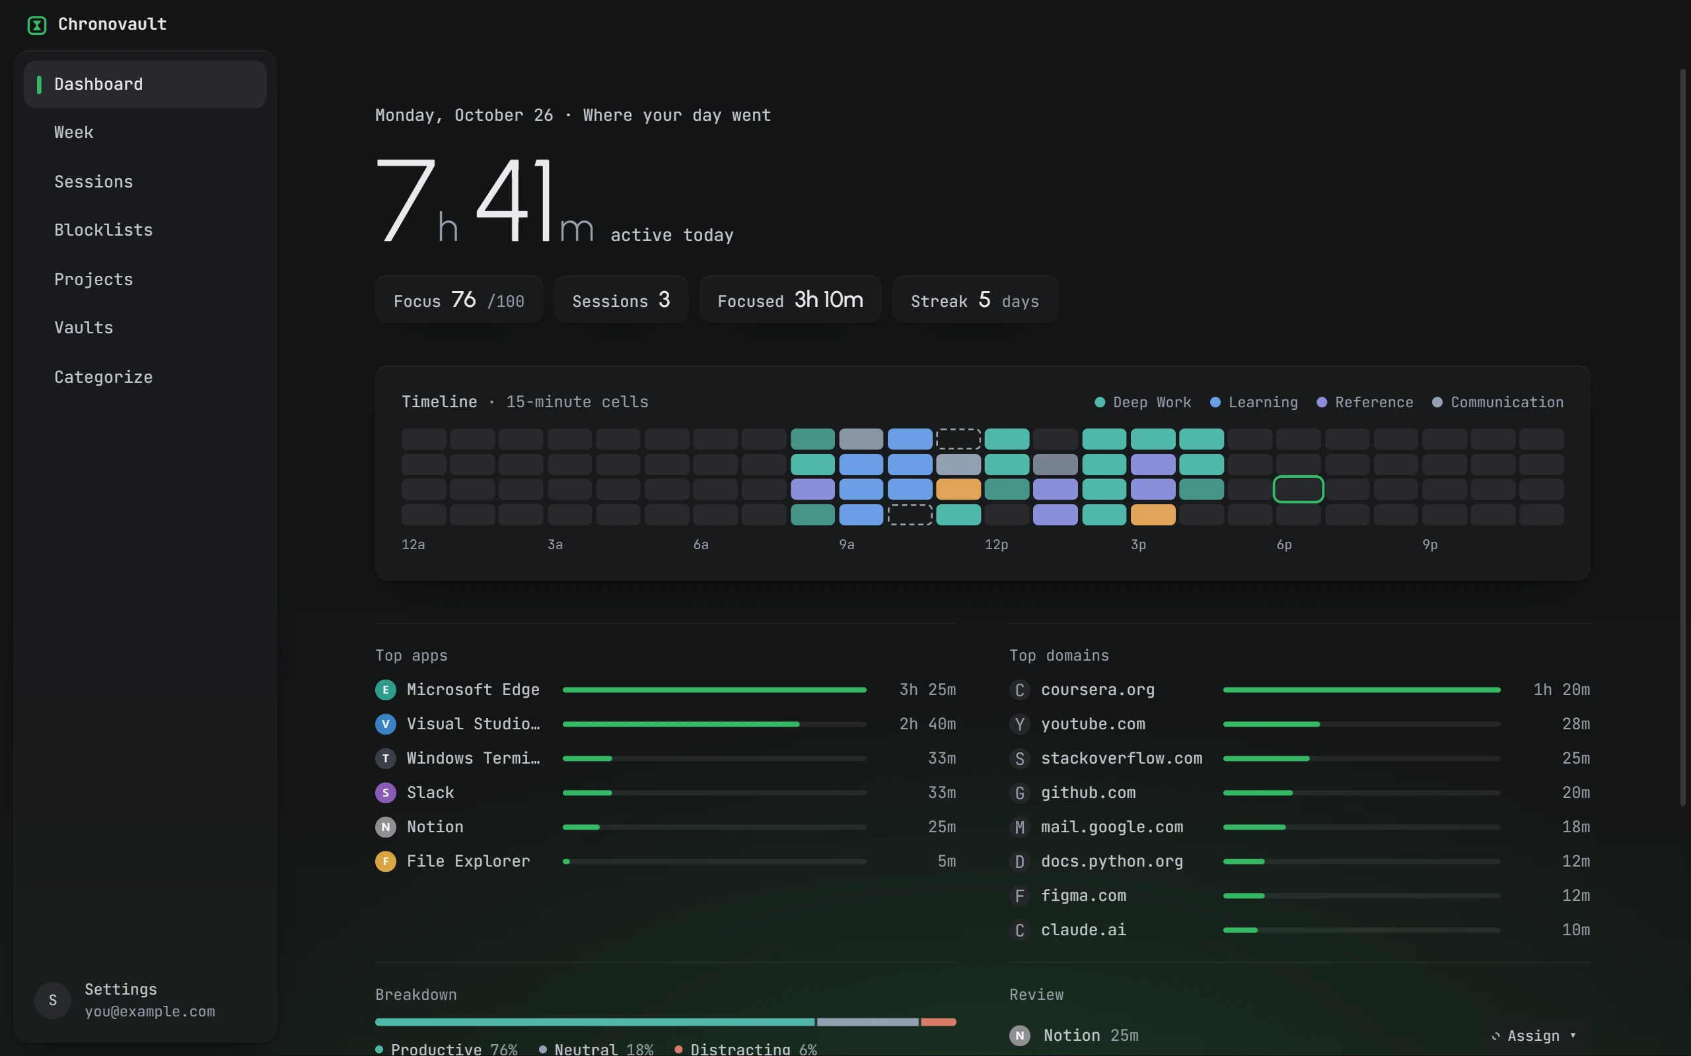This screenshot has width=1691, height=1056.
Task: Open the Vaults section
Action: (x=145, y=328)
